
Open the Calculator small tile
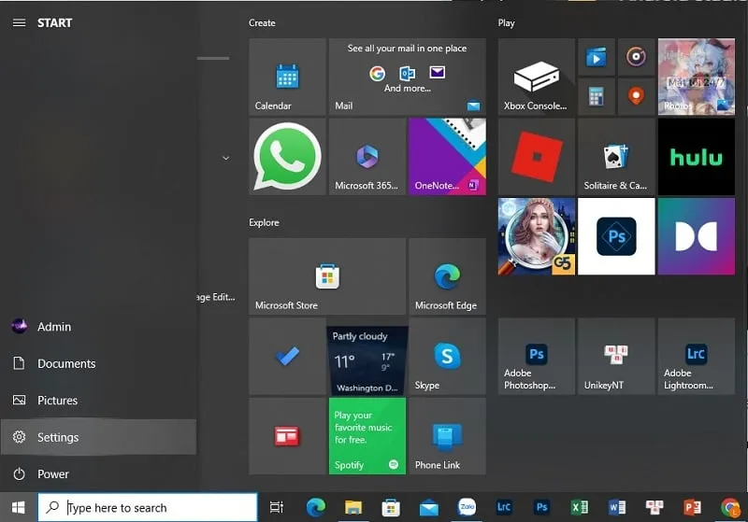(596, 95)
